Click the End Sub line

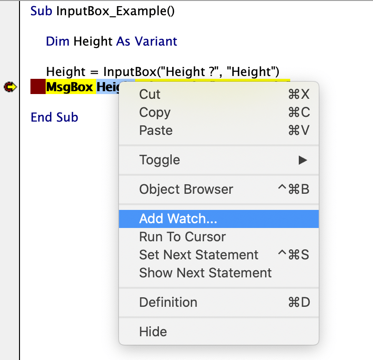pos(54,117)
